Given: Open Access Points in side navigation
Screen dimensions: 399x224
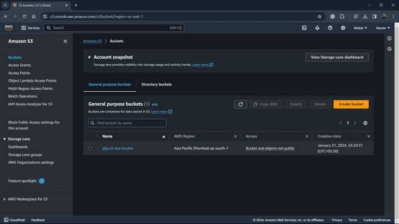Looking at the screenshot, I should coord(19,73).
